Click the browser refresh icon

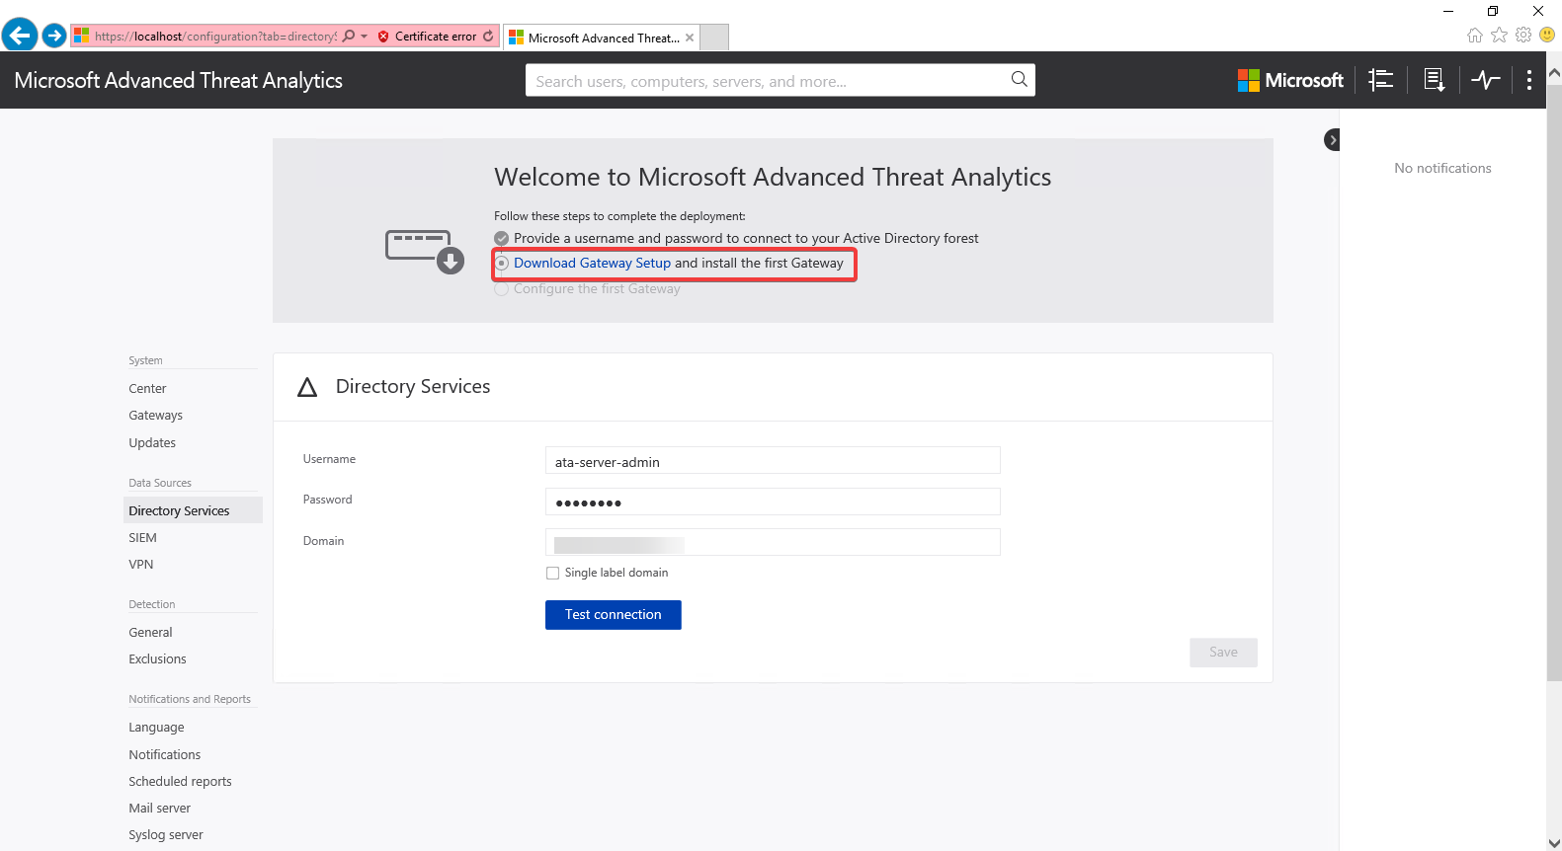point(488,37)
